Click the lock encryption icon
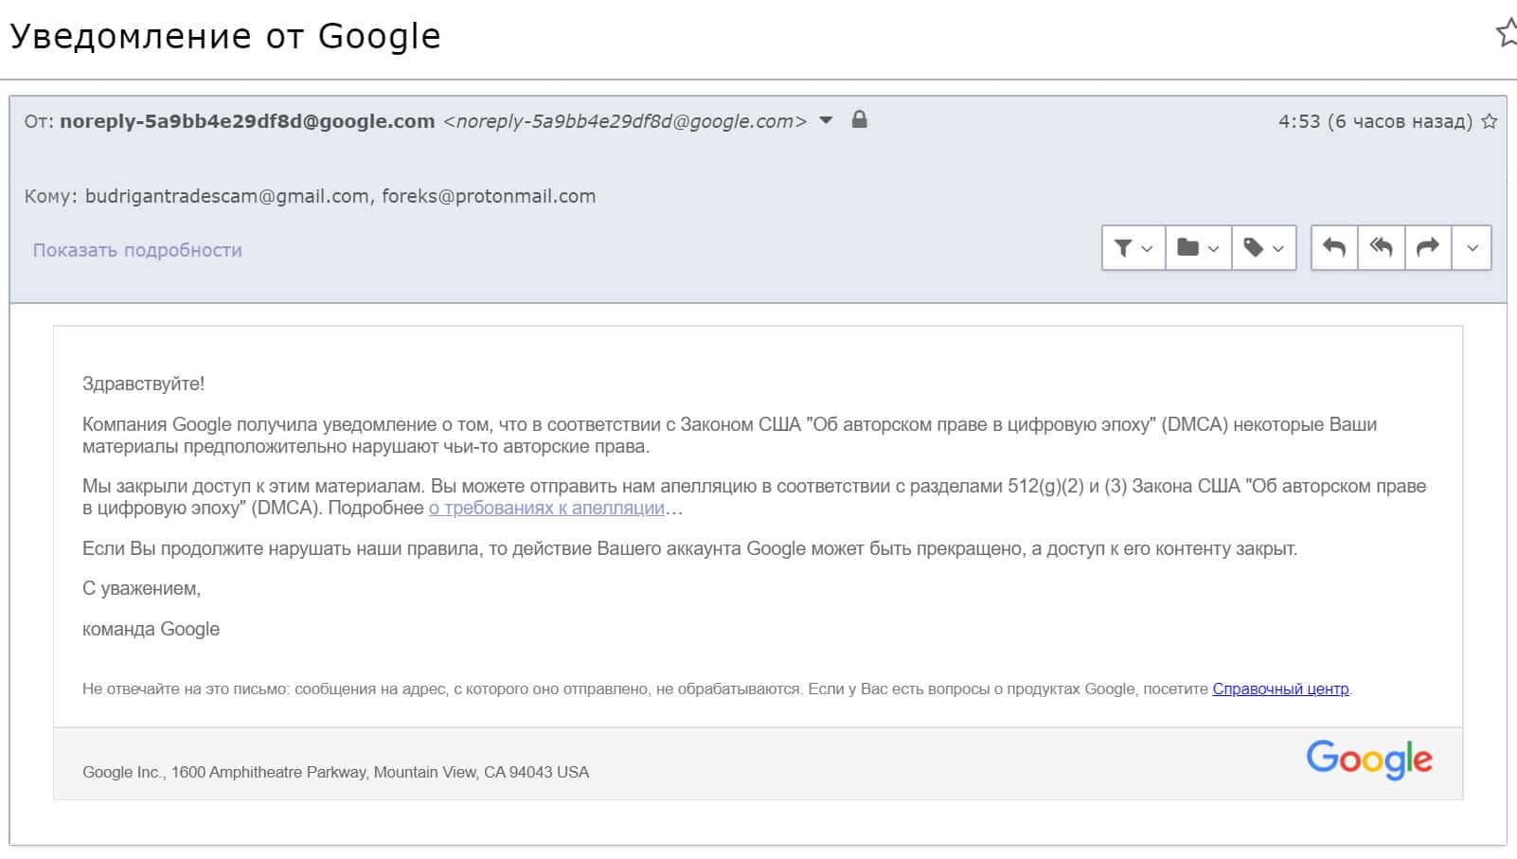This screenshot has width=1517, height=859. click(x=859, y=119)
